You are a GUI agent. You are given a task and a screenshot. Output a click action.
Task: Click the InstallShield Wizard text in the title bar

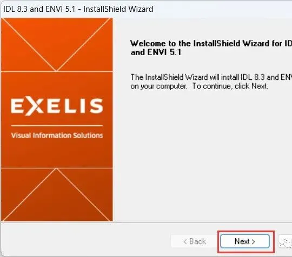coord(118,9)
